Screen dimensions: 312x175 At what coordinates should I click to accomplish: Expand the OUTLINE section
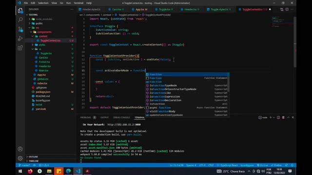pos(33,157)
